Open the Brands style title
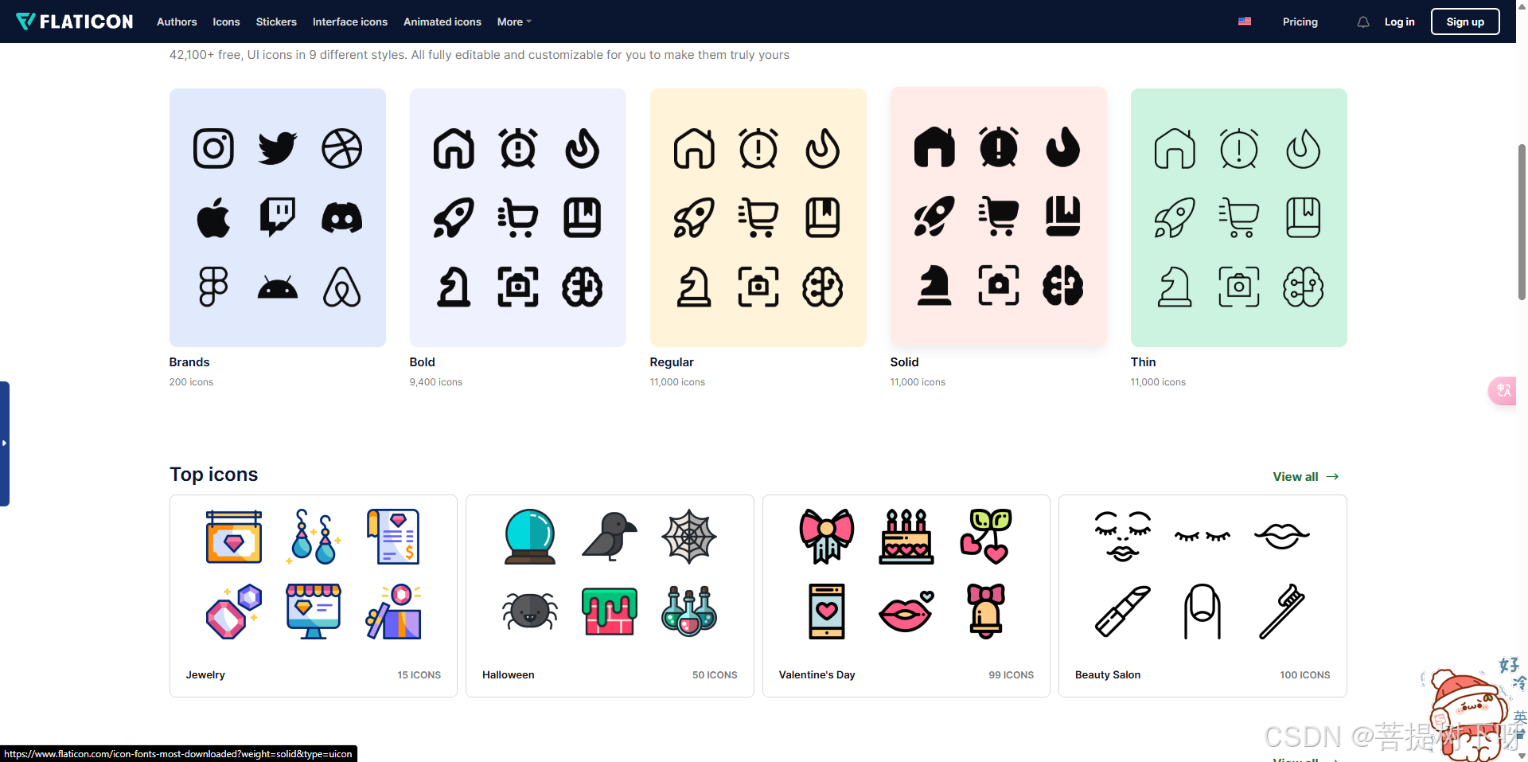The image size is (1528, 762). point(189,361)
